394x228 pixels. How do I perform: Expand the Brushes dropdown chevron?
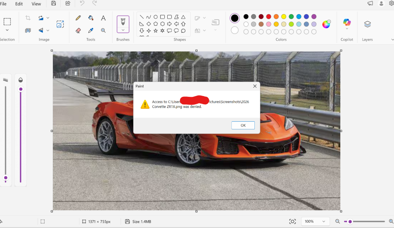pos(123,30)
